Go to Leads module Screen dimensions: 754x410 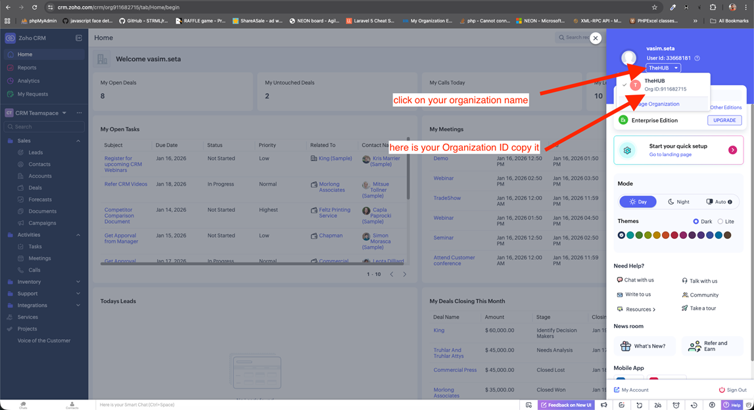35,153
